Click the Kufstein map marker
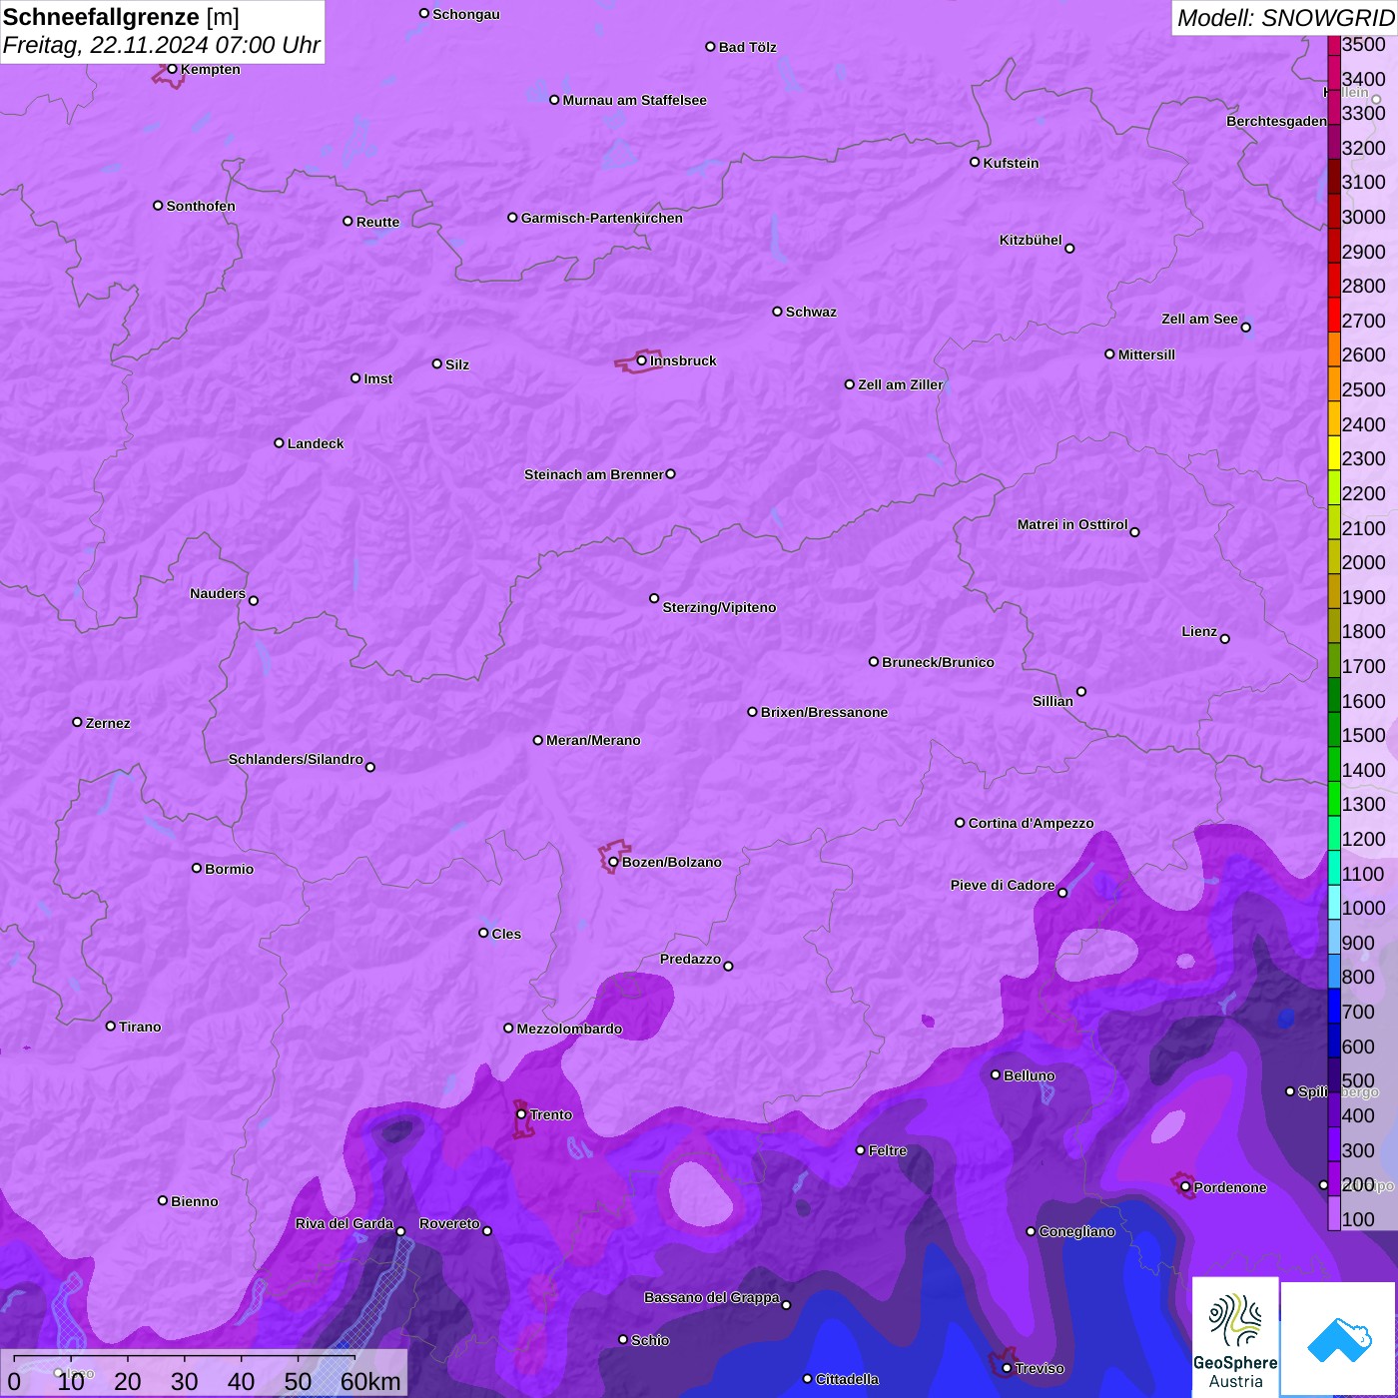 (x=976, y=162)
